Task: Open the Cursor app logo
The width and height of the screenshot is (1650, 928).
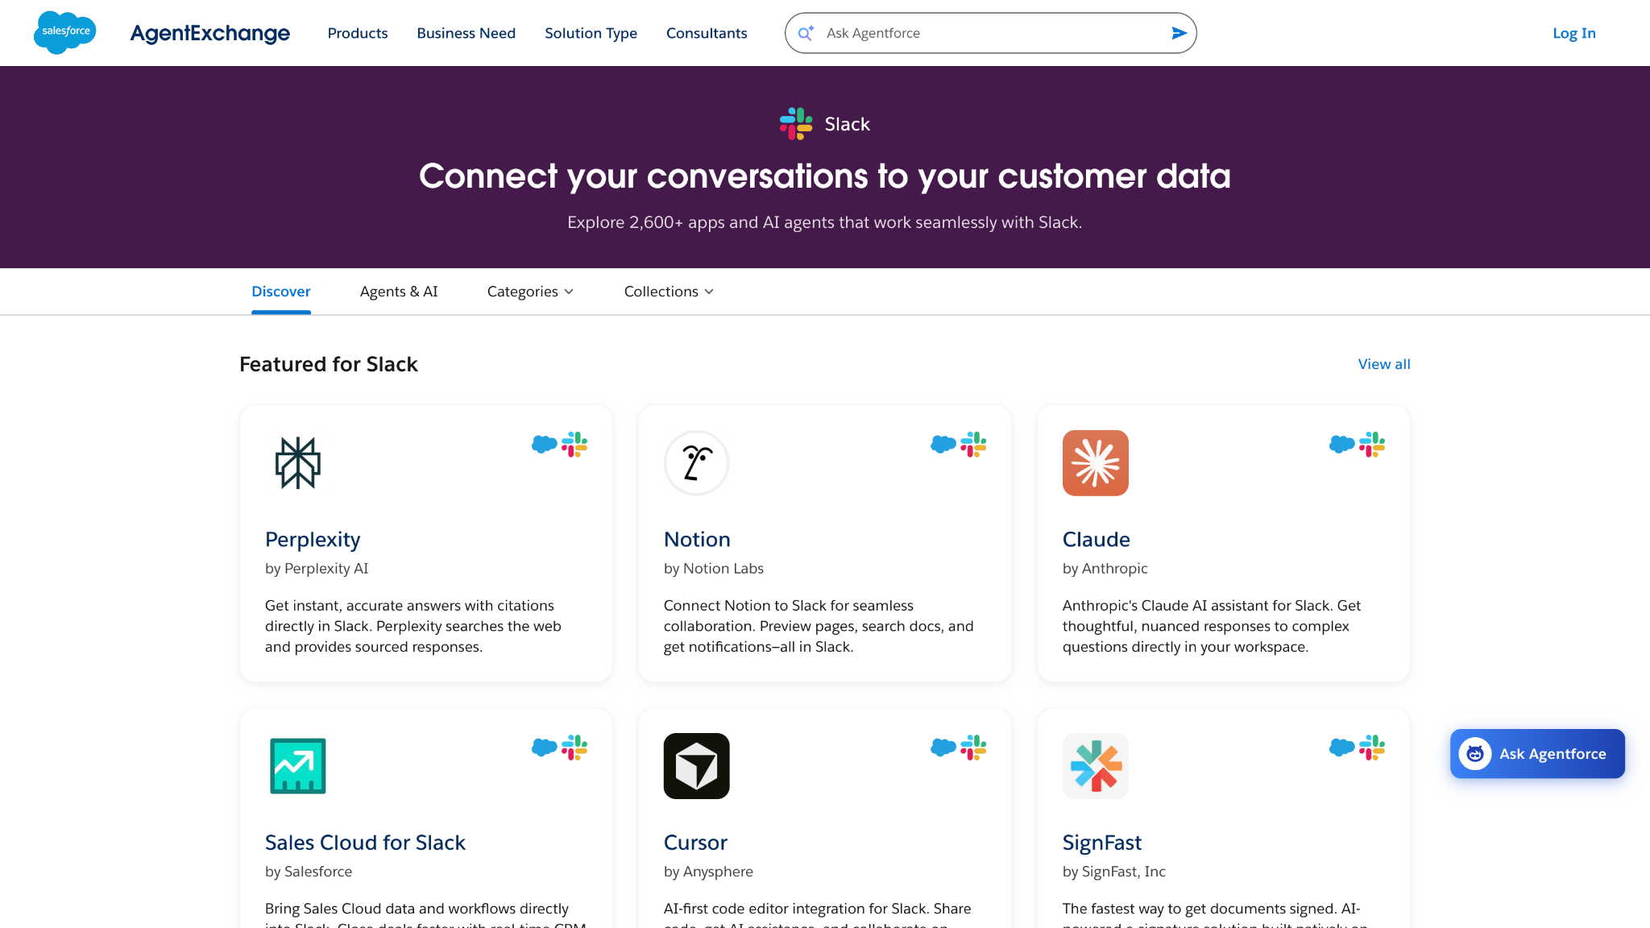Action: (696, 766)
